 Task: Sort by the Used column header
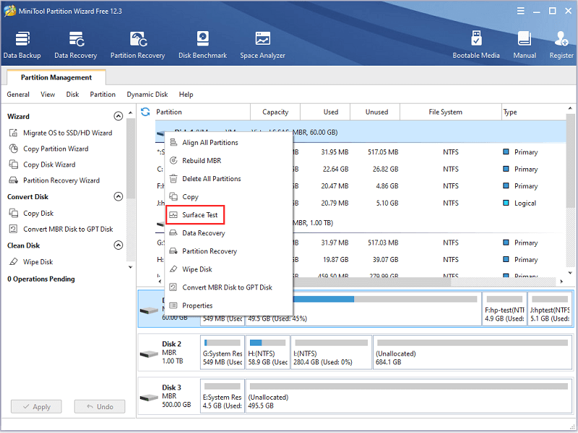[x=325, y=112]
